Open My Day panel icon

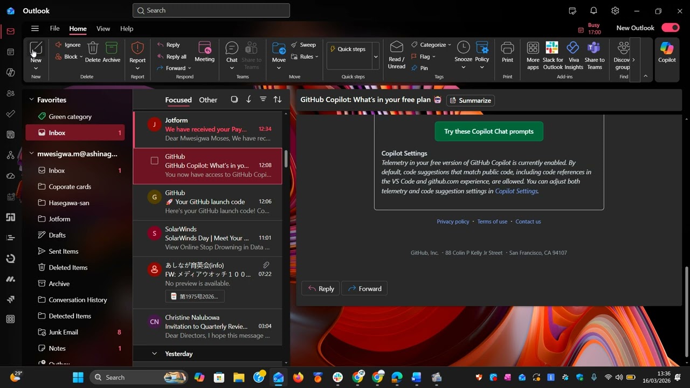click(572, 11)
